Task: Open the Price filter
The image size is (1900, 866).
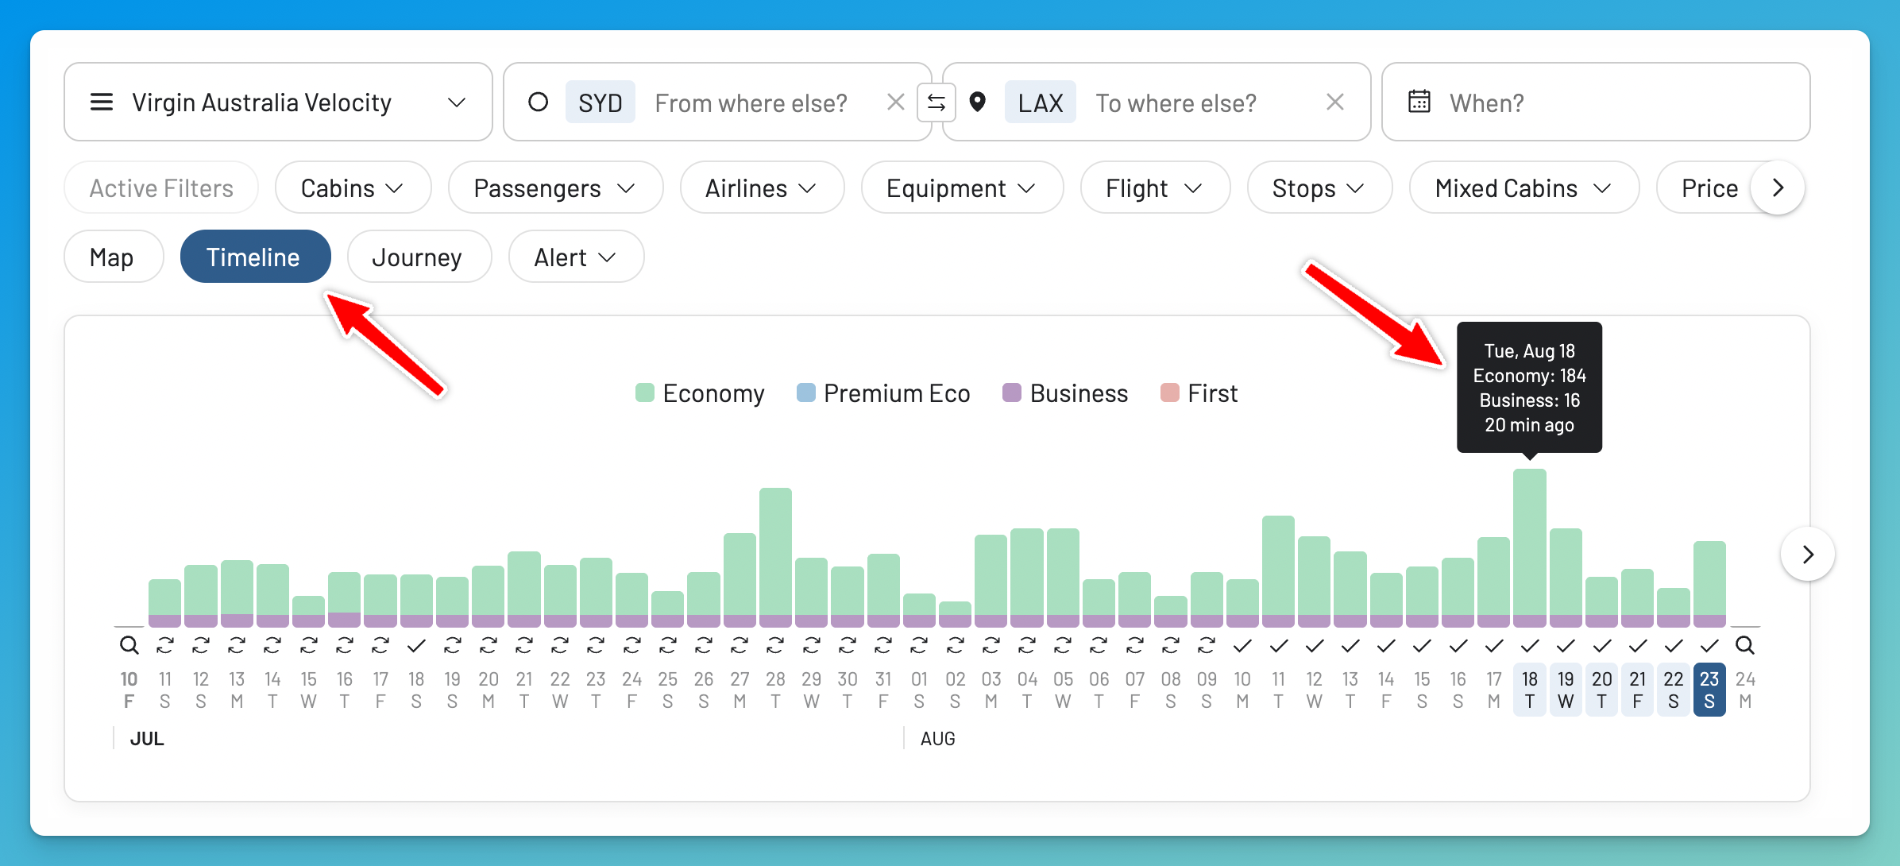Action: pos(1709,188)
